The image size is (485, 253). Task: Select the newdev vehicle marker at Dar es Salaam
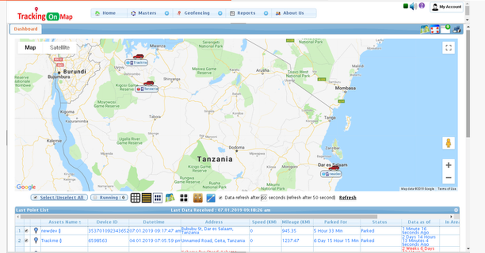click(334, 168)
